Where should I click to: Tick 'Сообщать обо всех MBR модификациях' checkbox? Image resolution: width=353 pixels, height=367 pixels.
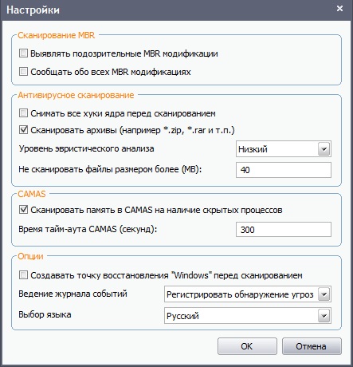(x=23, y=72)
